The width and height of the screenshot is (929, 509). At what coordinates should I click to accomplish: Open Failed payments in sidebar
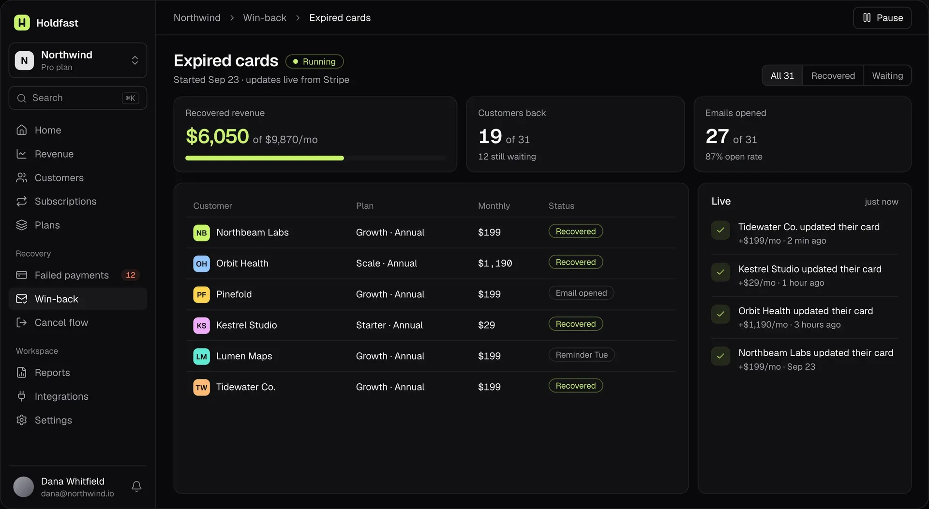(78, 275)
